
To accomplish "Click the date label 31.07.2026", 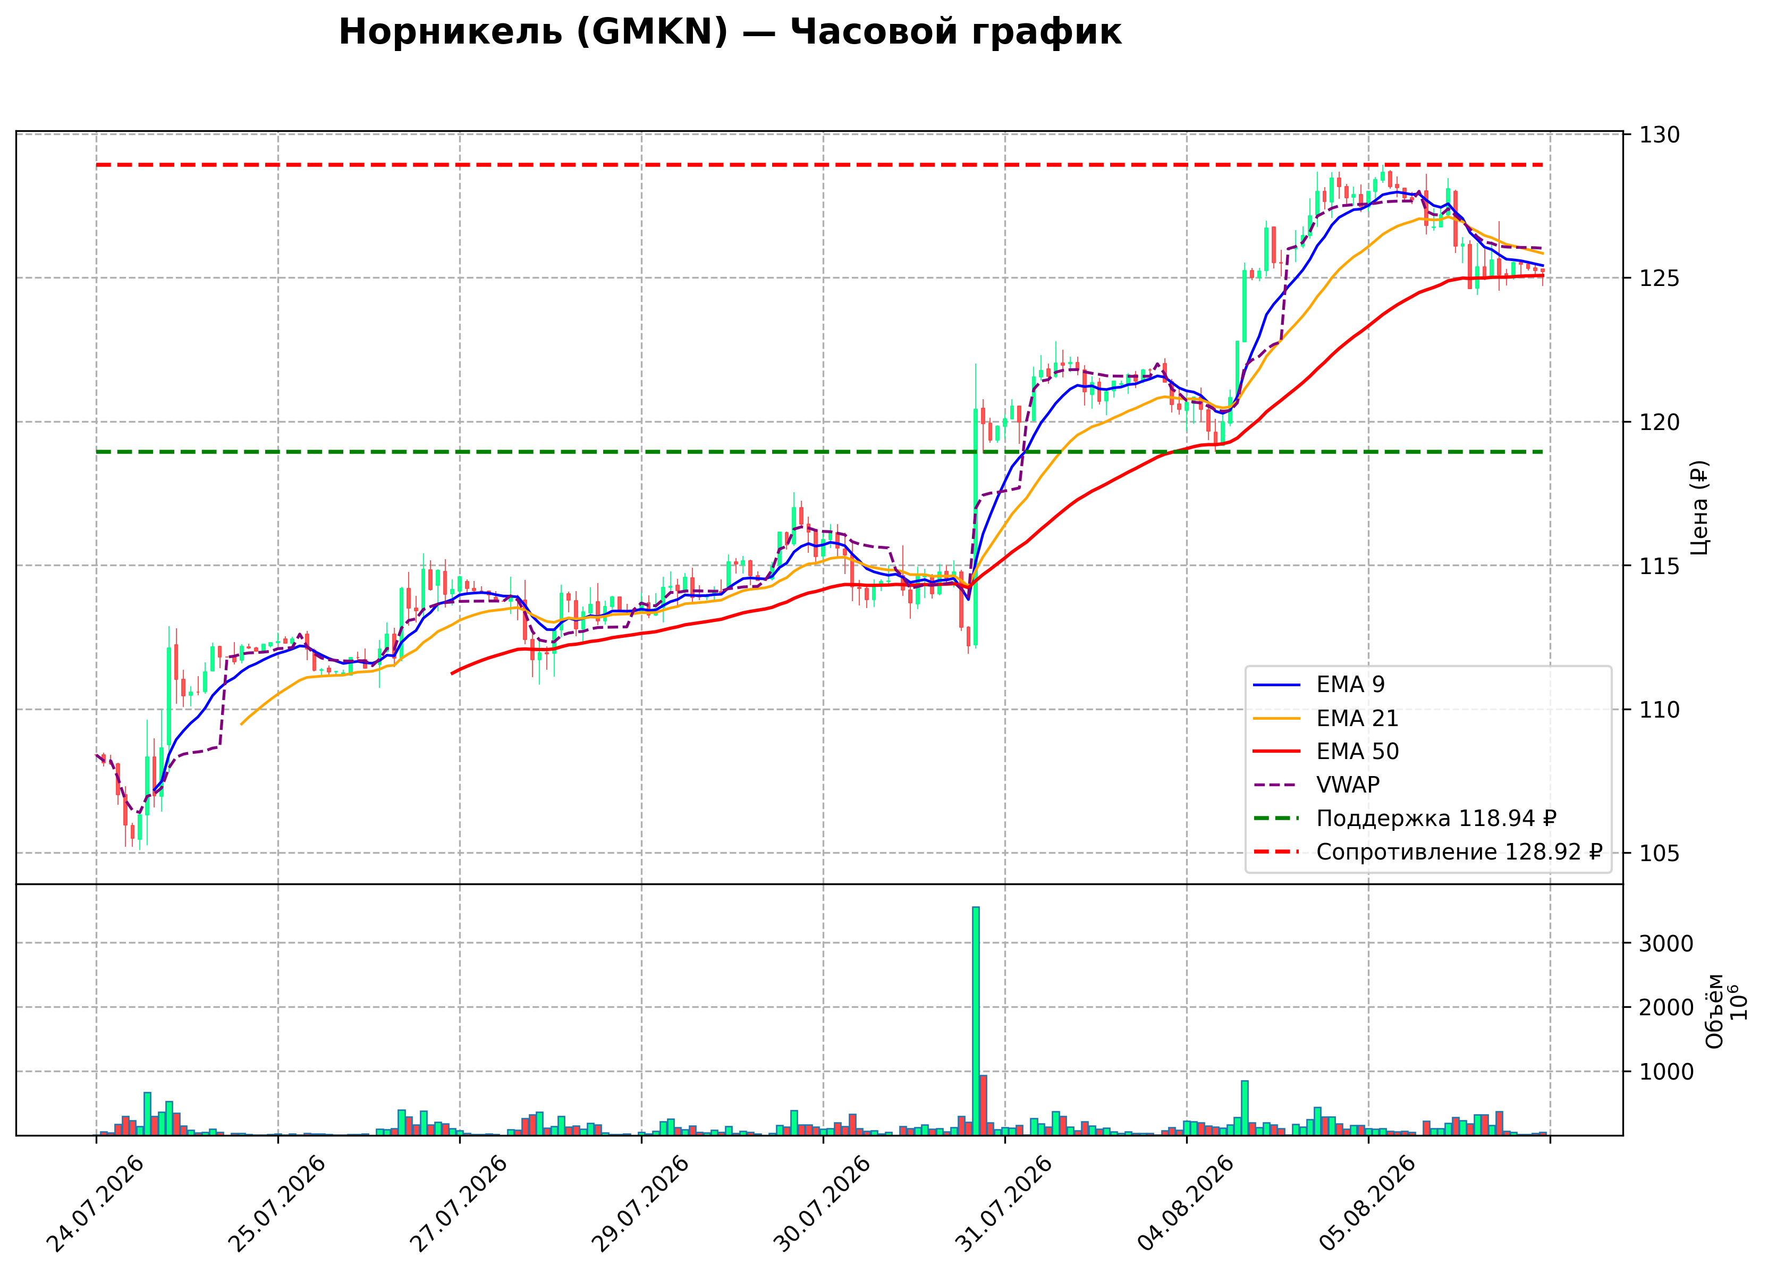I will click(x=1003, y=1203).
